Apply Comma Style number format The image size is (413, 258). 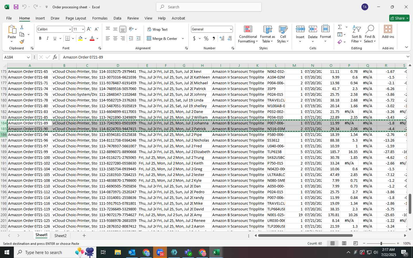pyautogui.click(x=214, y=38)
